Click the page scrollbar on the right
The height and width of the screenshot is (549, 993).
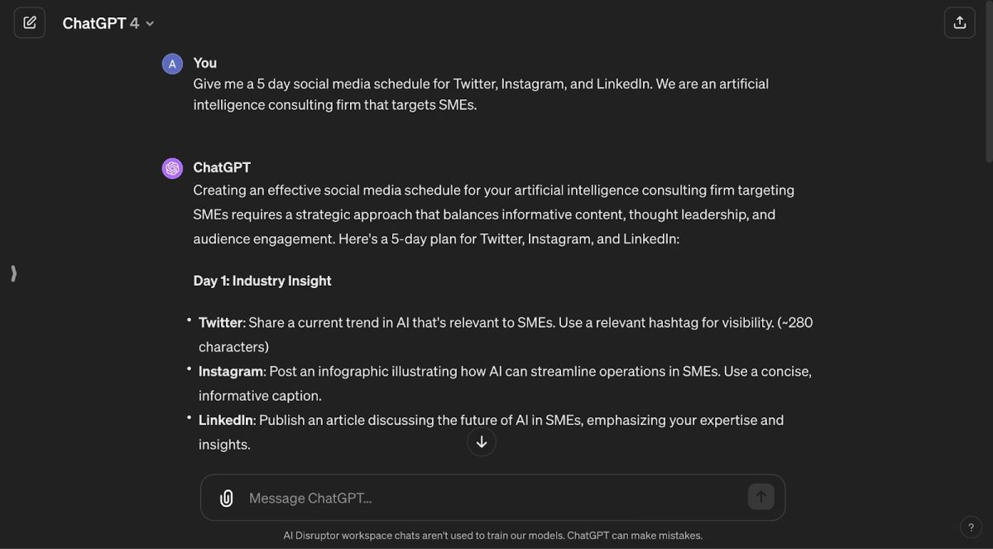[988, 81]
